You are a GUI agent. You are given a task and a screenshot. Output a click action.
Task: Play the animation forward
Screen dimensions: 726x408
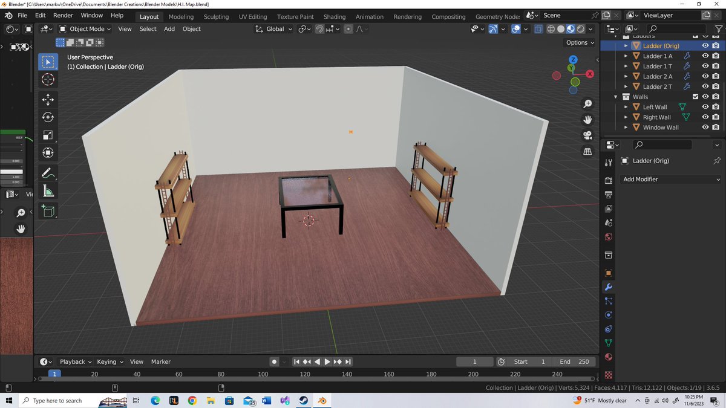tap(327, 361)
